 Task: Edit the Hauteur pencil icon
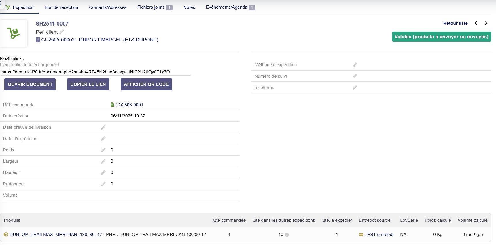coord(103,172)
